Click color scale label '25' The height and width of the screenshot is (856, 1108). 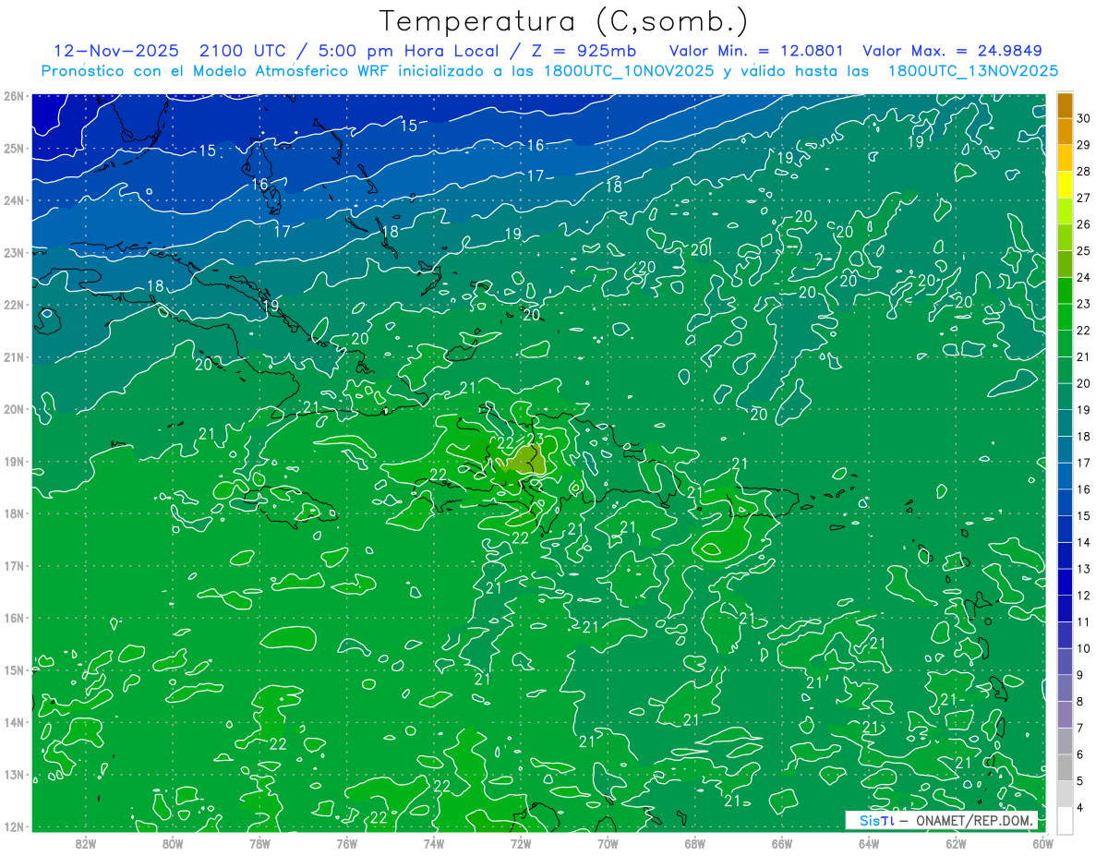[x=1083, y=251]
